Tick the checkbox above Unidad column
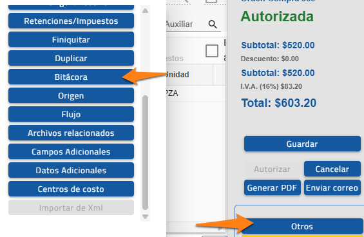 tap(212, 51)
